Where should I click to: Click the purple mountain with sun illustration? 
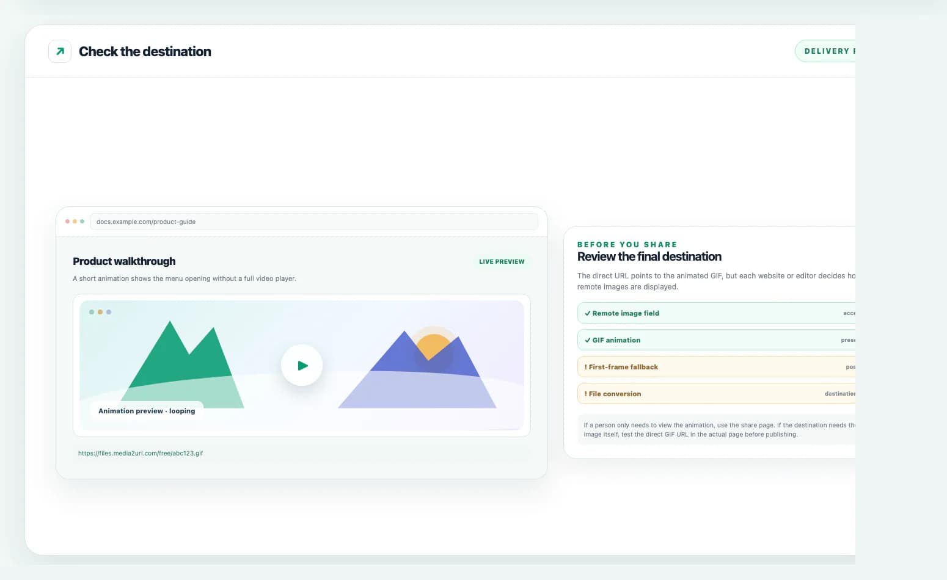pyautogui.click(x=417, y=368)
